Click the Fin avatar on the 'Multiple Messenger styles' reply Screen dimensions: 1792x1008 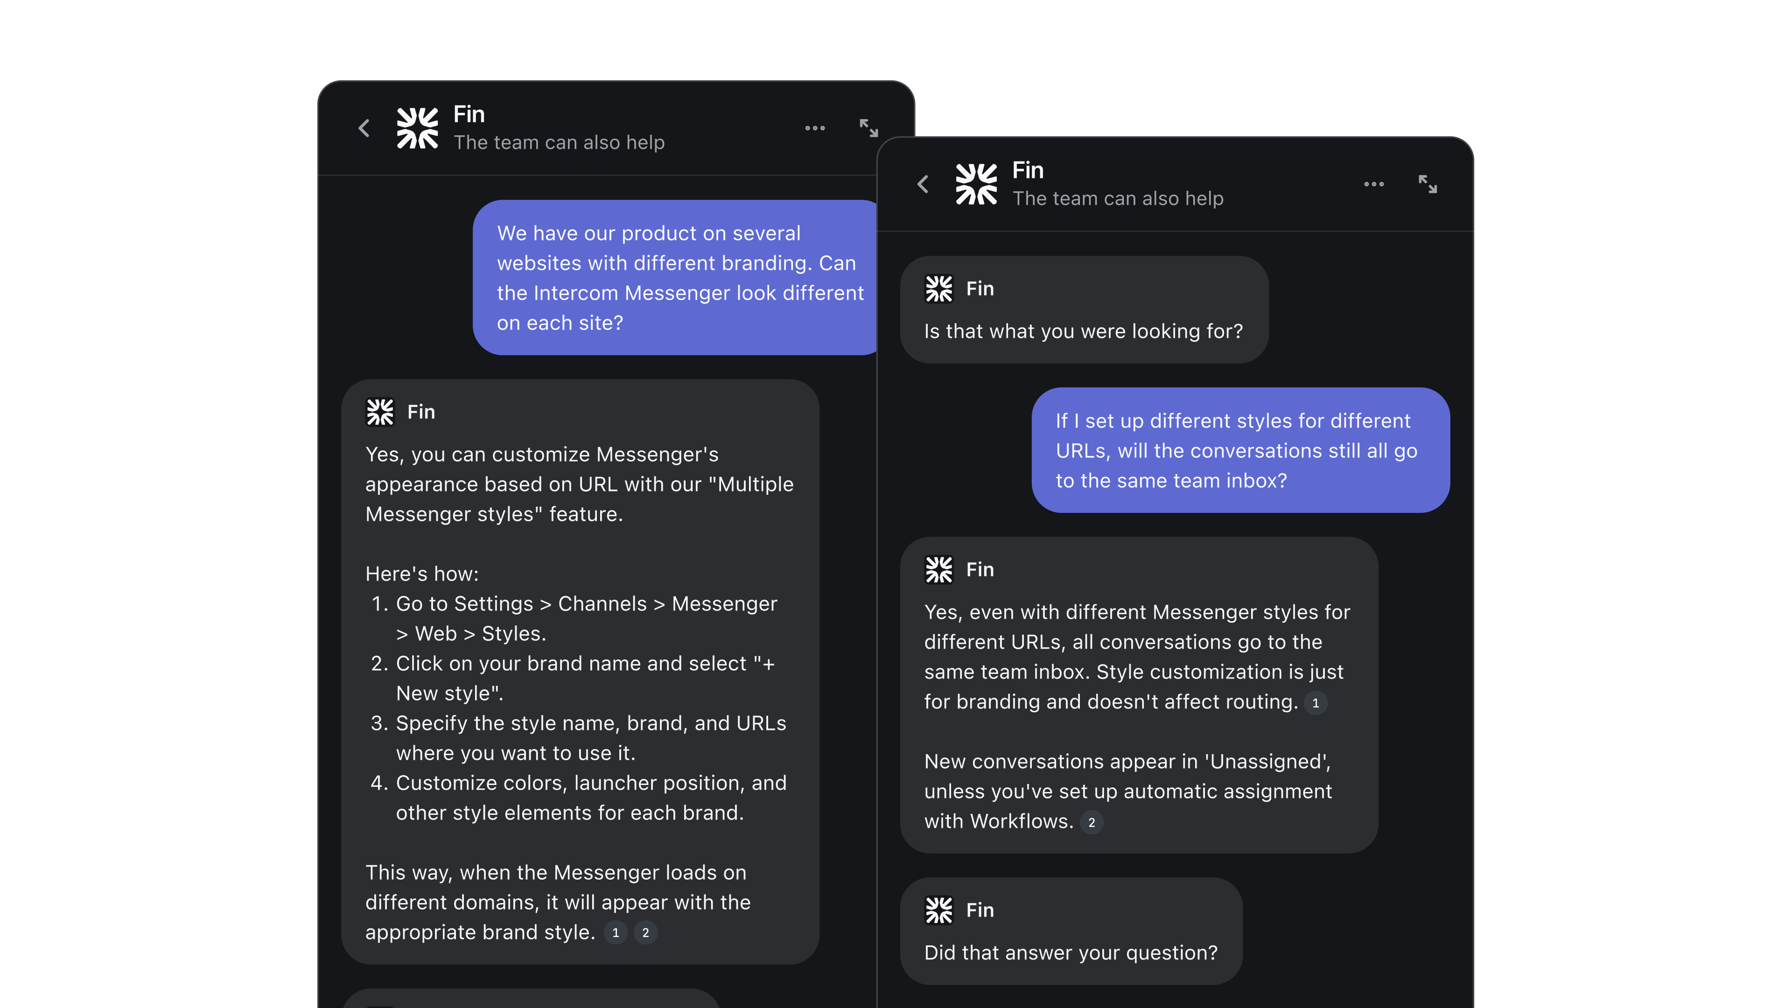pyautogui.click(x=380, y=411)
